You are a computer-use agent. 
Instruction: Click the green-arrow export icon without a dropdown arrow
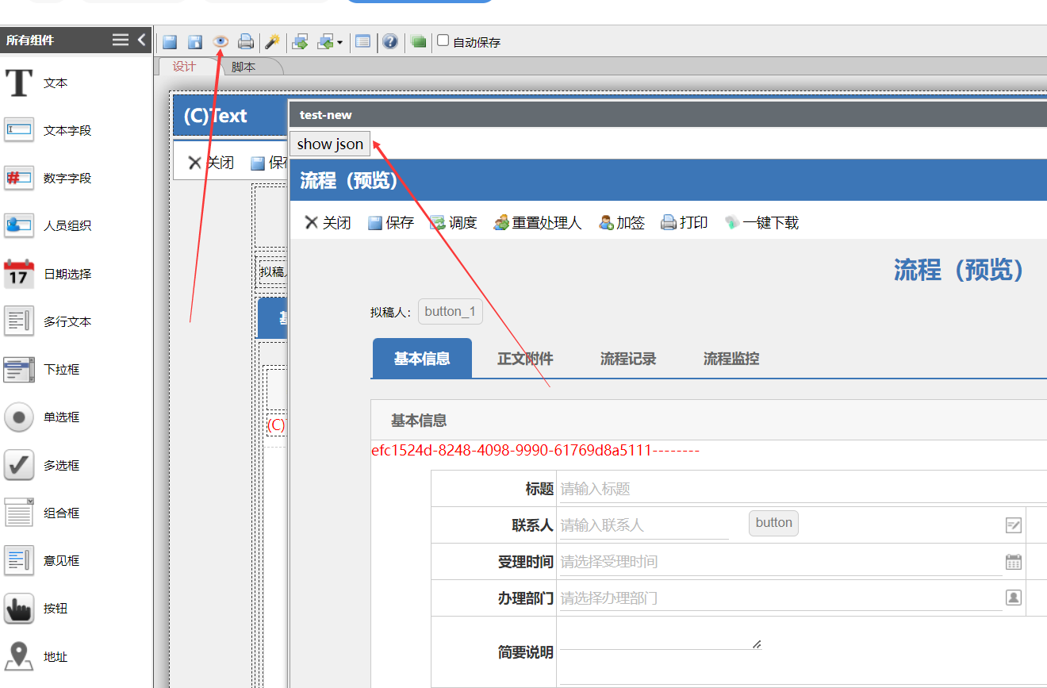(x=300, y=41)
